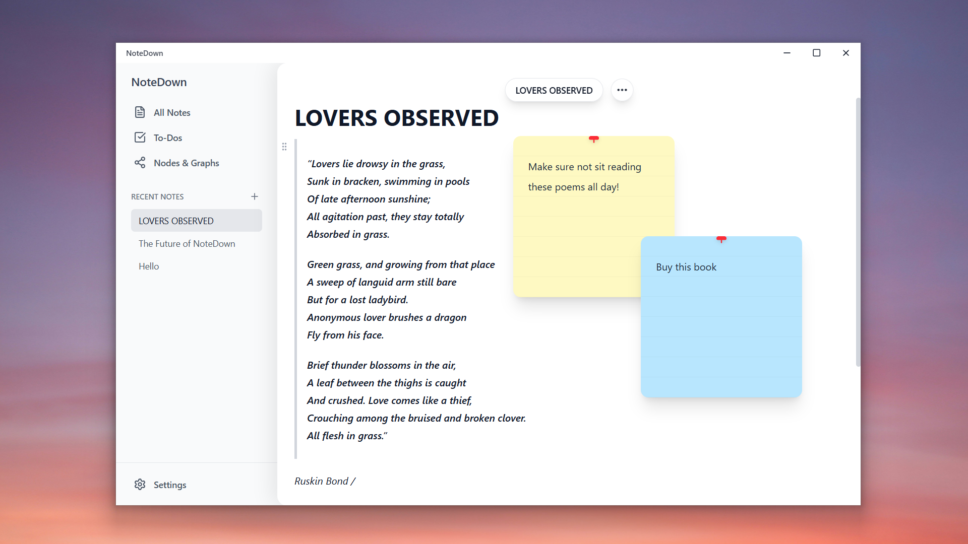Click the red pin on the blue sticky note
968x544 pixels.
click(x=722, y=240)
